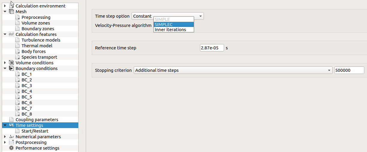The width and height of the screenshot is (367, 152).
Task: Select the BC_5 boundary condition
Action: (x=27, y=97)
